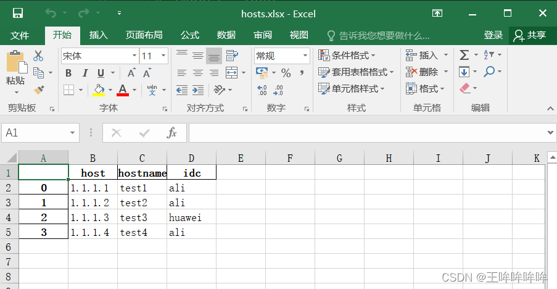Click the AutoSum sigma icon
The height and width of the screenshot is (289, 557).
click(464, 55)
